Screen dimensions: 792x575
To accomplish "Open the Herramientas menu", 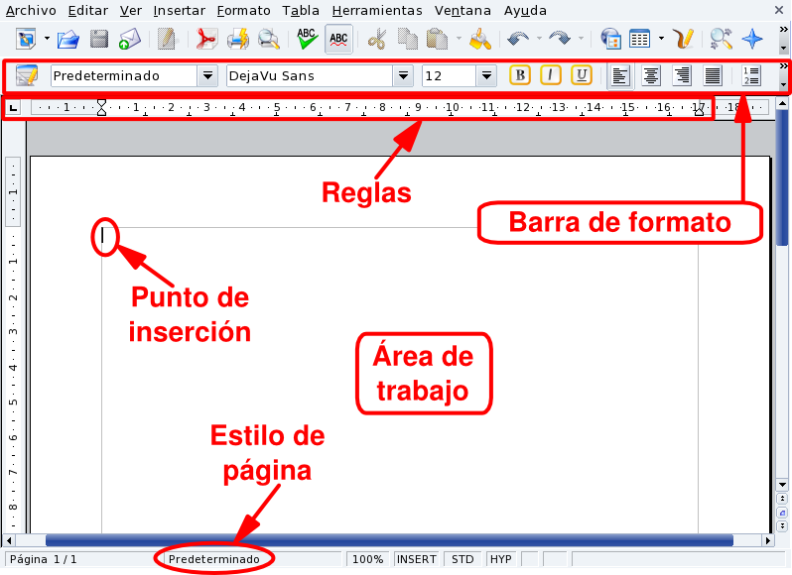I will pyautogui.click(x=377, y=11).
